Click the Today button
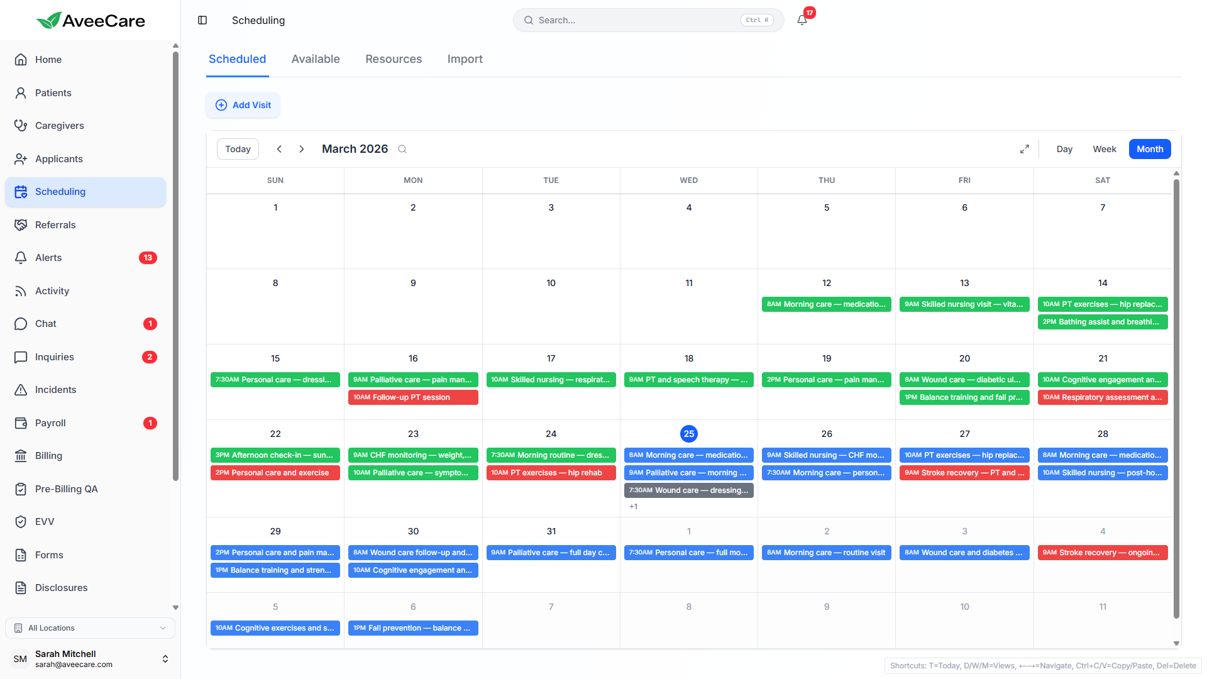 tap(238, 149)
